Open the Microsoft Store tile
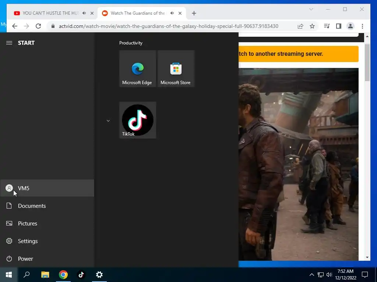377x282 pixels. pyautogui.click(x=176, y=69)
